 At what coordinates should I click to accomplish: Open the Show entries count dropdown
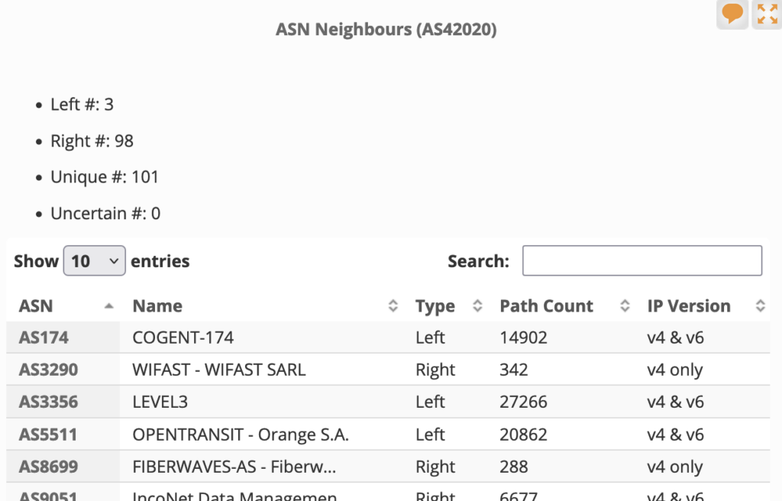(x=95, y=261)
